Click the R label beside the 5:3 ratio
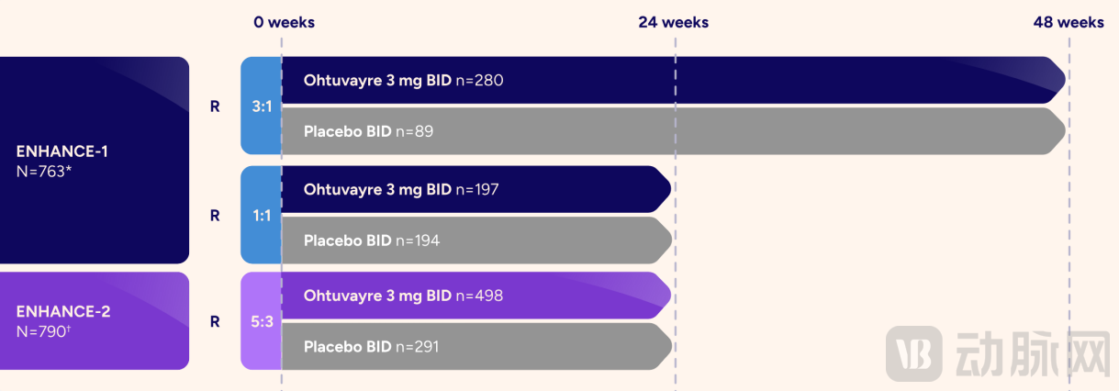Image resolution: width=1119 pixels, height=391 pixels. 215,321
